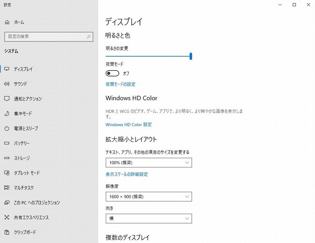Close the 設定 window
The width and height of the screenshot is (315, 243).
tap(308, 5)
